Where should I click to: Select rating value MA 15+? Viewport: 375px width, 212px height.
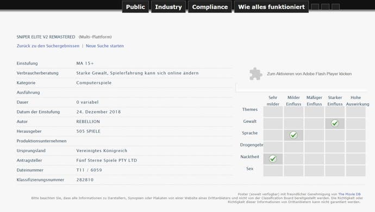pyautogui.click(x=85, y=64)
